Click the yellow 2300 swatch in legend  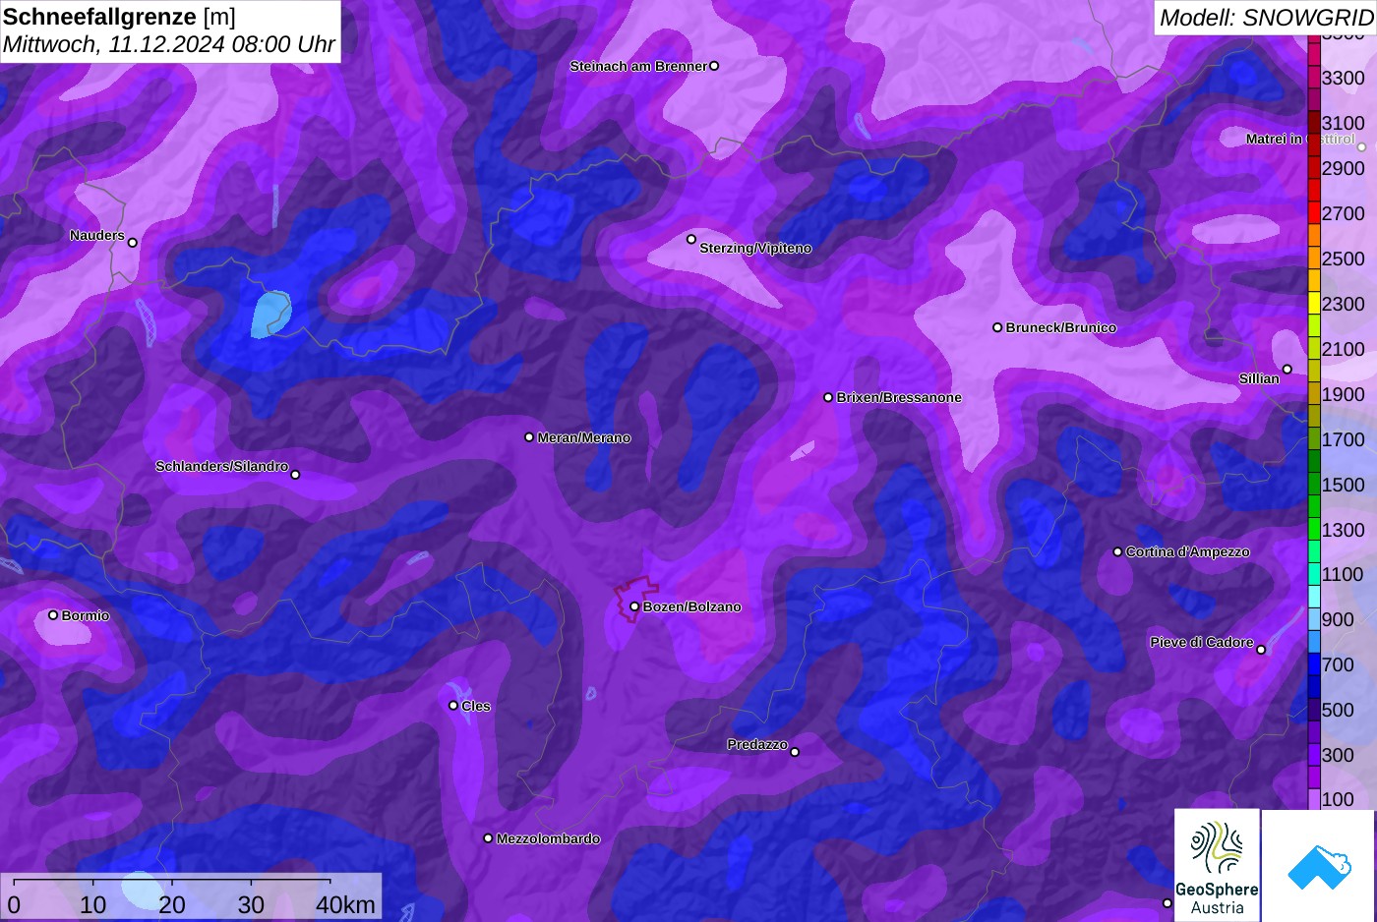1314,303
